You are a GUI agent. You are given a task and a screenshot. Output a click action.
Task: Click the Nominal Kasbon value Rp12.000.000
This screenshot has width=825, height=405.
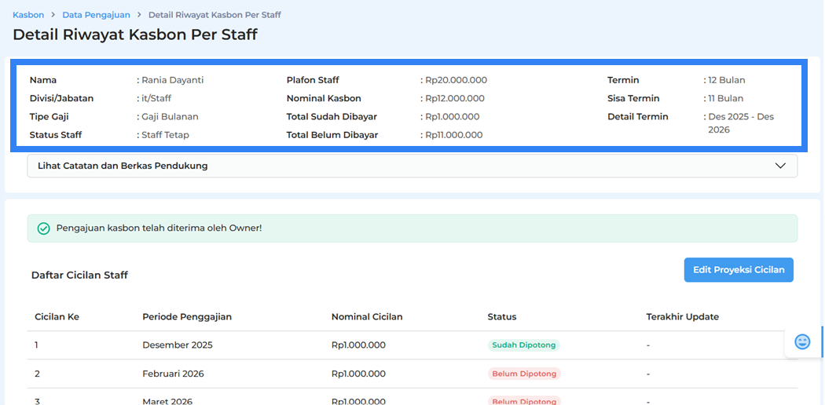point(454,98)
